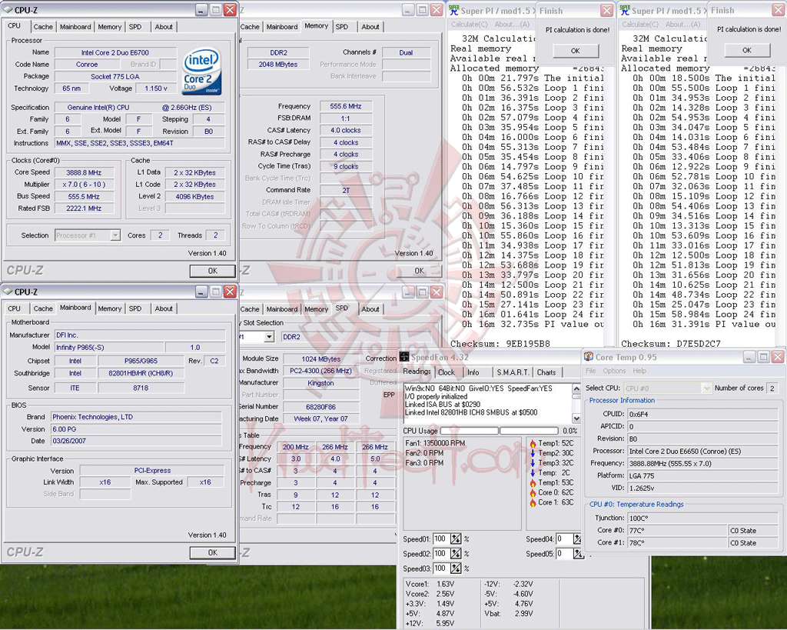Click the Intel Core 2 Duo logo
Viewport: 787px width, 630px height.
tap(201, 72)
